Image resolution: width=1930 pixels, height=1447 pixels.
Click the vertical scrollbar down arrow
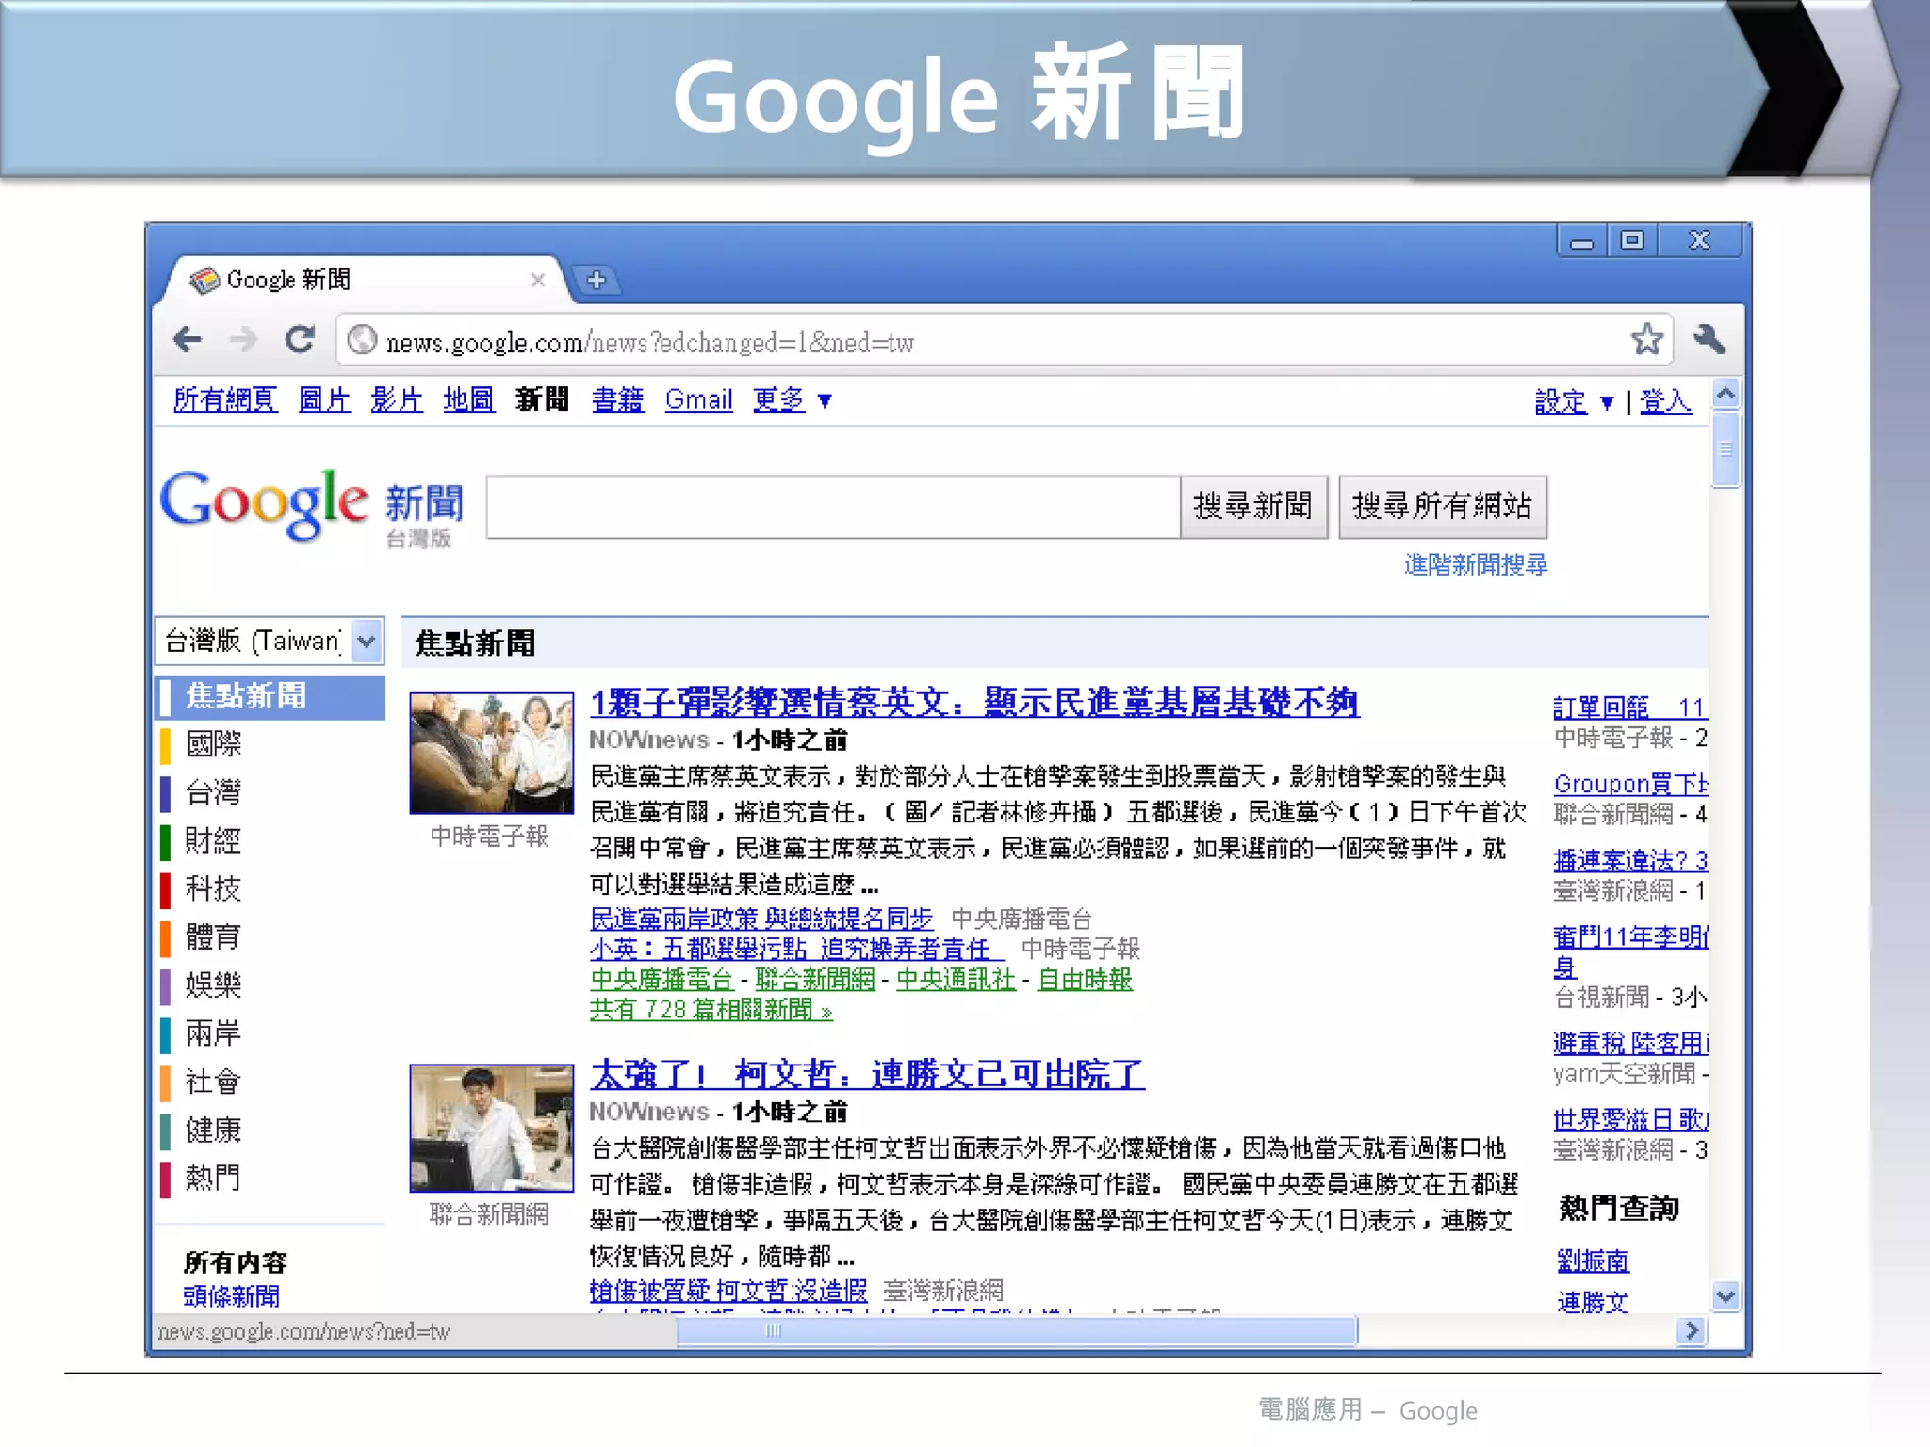[1726, 1296]
